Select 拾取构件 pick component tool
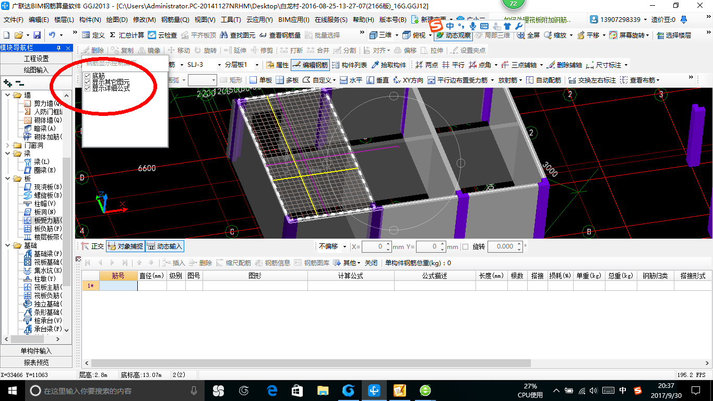The width and height of the screenshot is (713, 401). [x=389, y=65]
